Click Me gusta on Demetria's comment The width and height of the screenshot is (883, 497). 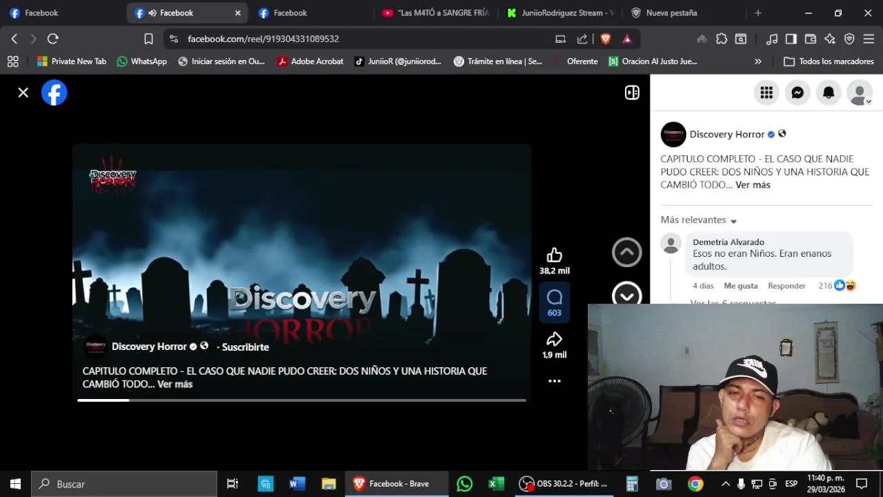point(741,286)
